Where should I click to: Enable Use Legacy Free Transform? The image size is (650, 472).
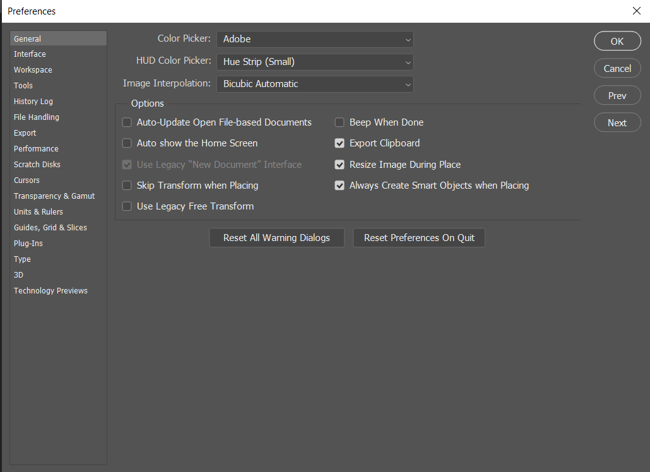(x=127, y=206)
